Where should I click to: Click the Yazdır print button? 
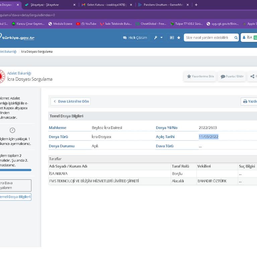click(250, 101)
